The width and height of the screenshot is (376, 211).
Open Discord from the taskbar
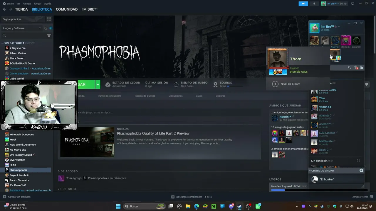pos(231,206)
